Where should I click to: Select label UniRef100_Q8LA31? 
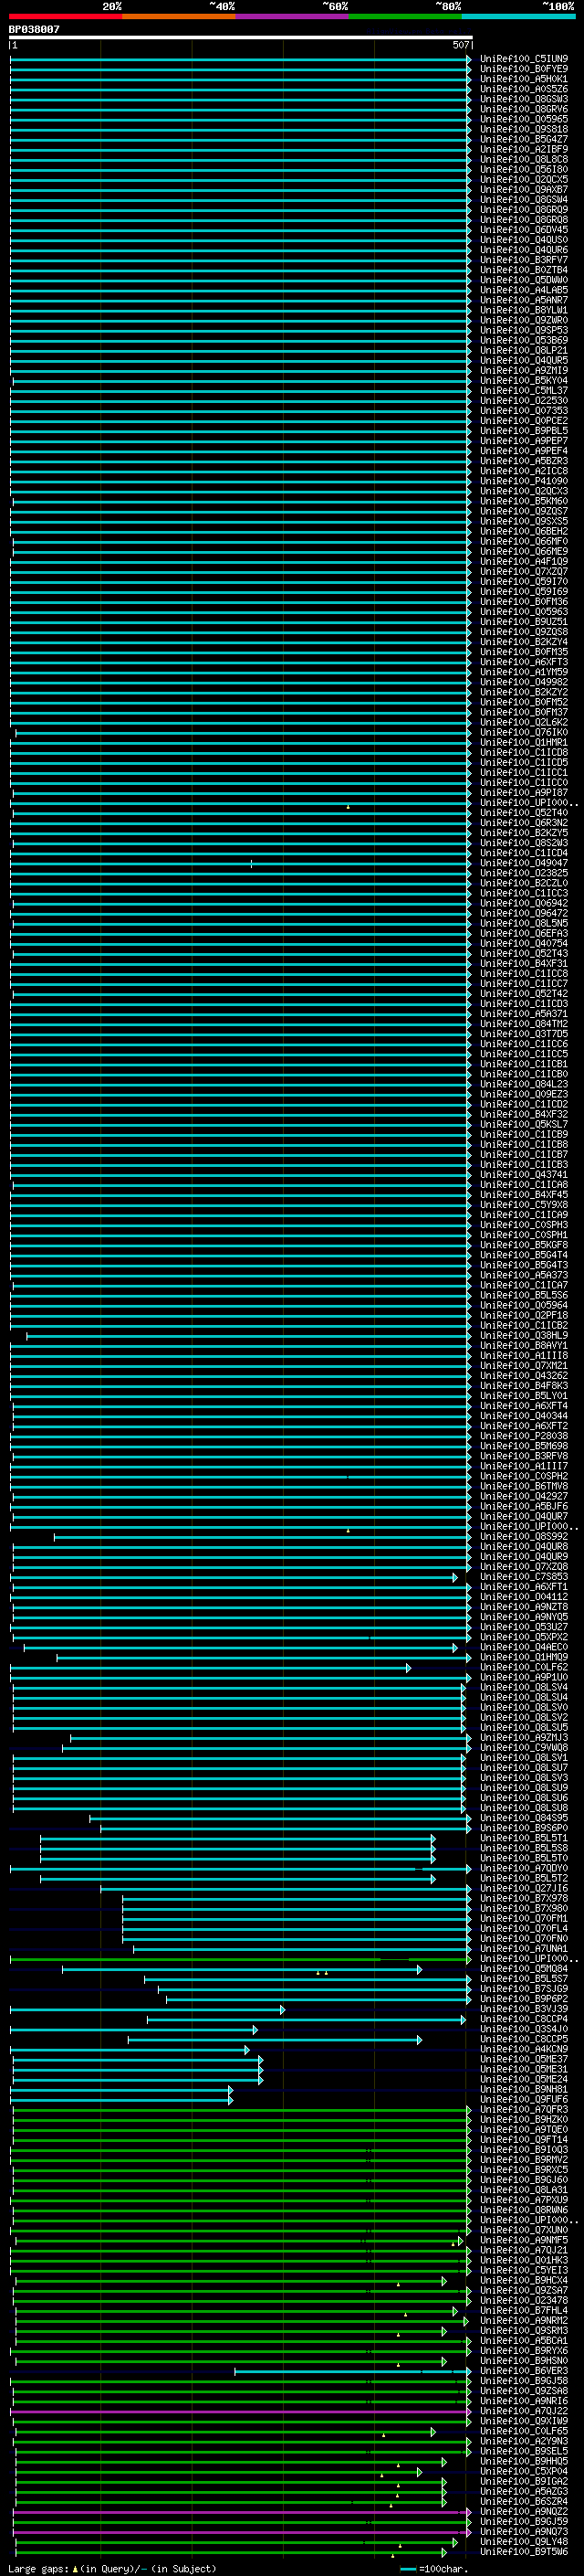524,2190
